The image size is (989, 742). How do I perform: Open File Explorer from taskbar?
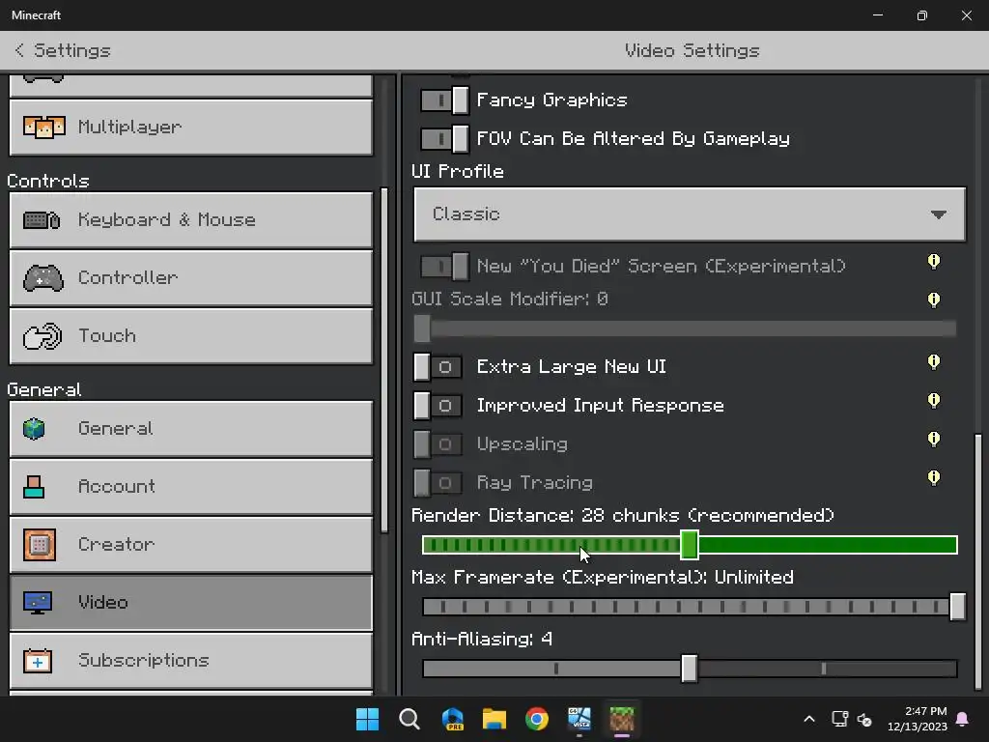(494, 719)
